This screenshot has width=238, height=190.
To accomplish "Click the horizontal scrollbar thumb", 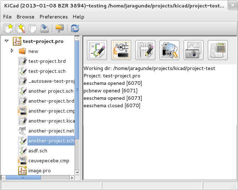I will click(x=23, y=178).
